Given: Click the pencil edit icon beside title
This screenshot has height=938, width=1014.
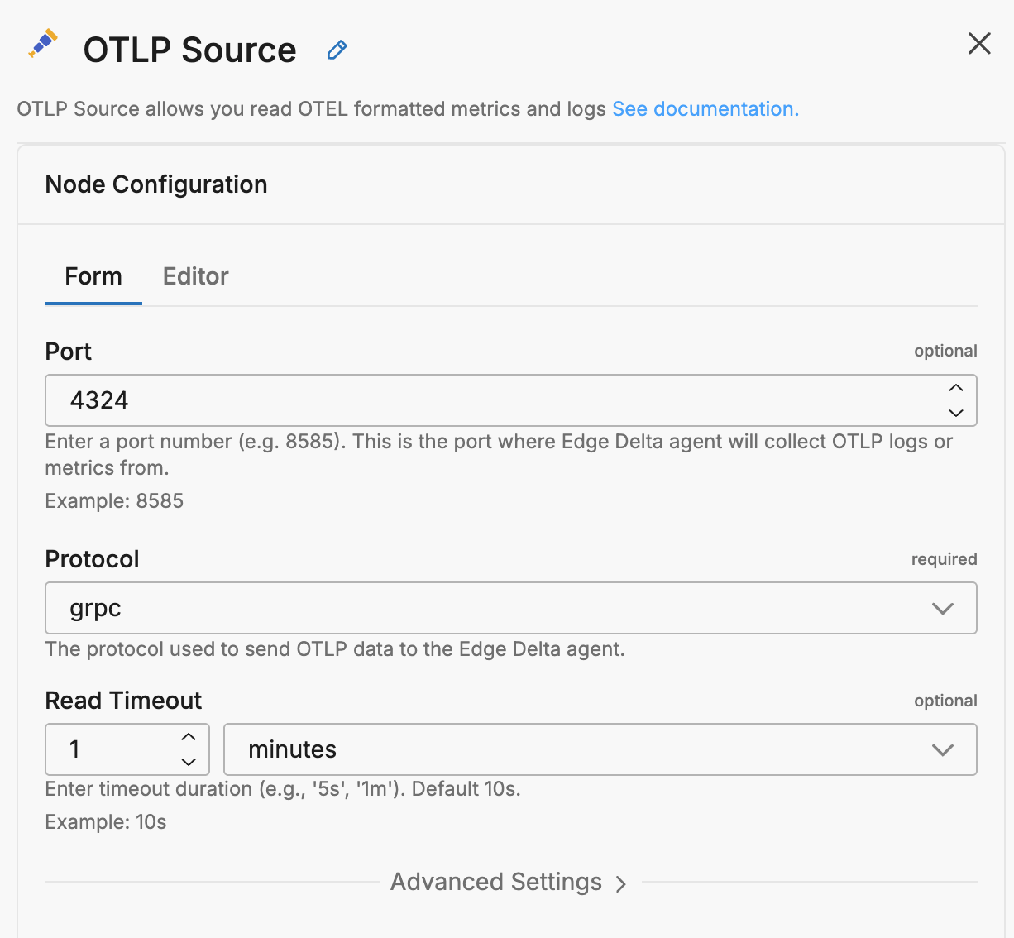Looking at the screenshot, I should [x=337, y=50].
